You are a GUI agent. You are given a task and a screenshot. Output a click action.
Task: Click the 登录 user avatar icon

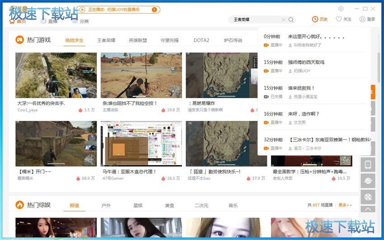click(362, 19)
